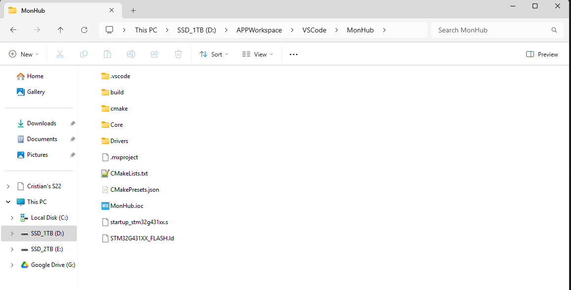Expand the Local Disk (C:) tree node
The height and width of the screenshot is (290, 571).
pyautogui.click(x=12, y=217)
